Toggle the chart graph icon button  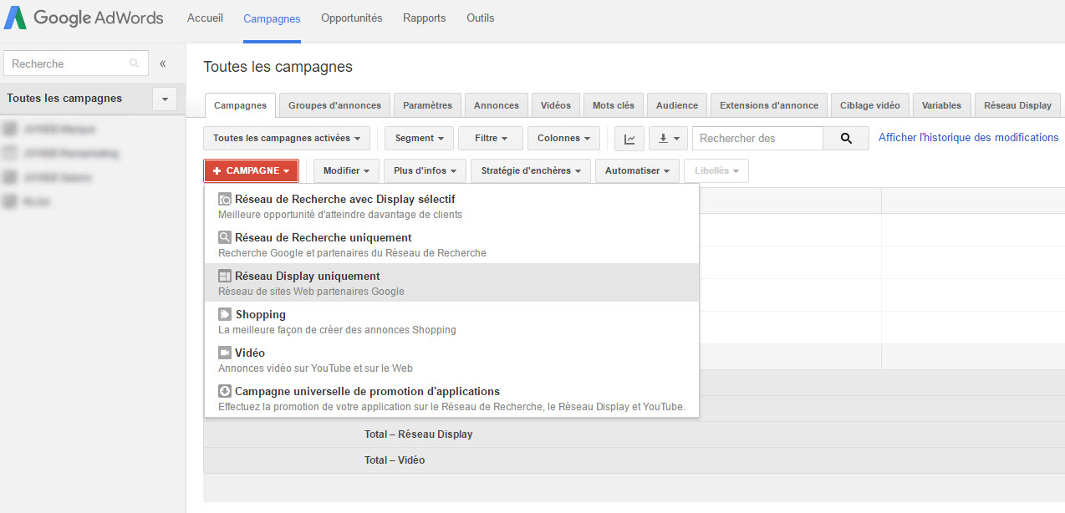(629, 138)
